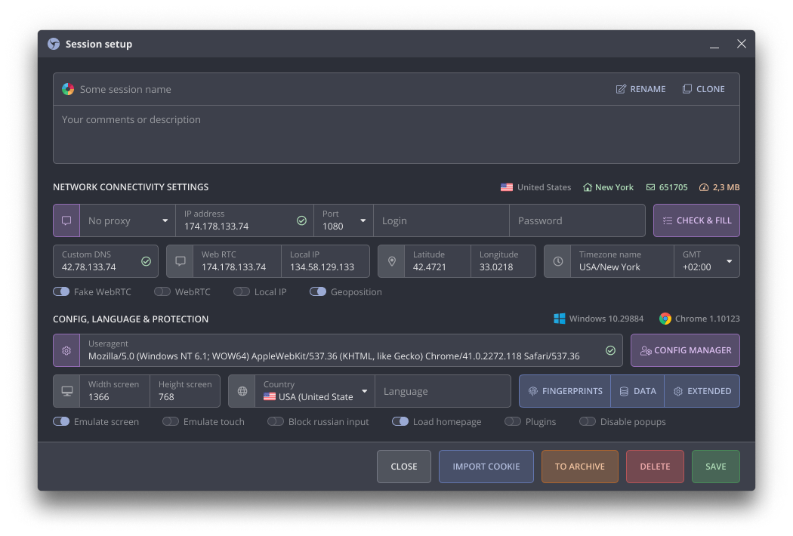Toggle the Fake WebRTC switch
Viewport: 793px width, 536px height.
tap(61, 291)
